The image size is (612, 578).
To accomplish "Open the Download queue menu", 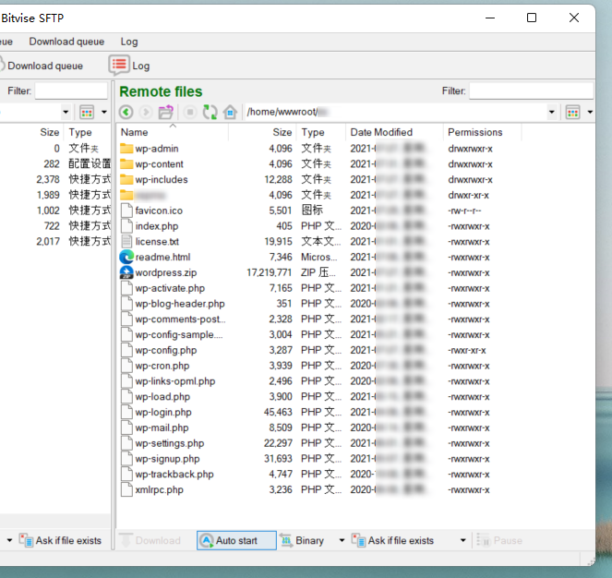I will [66, 42].
